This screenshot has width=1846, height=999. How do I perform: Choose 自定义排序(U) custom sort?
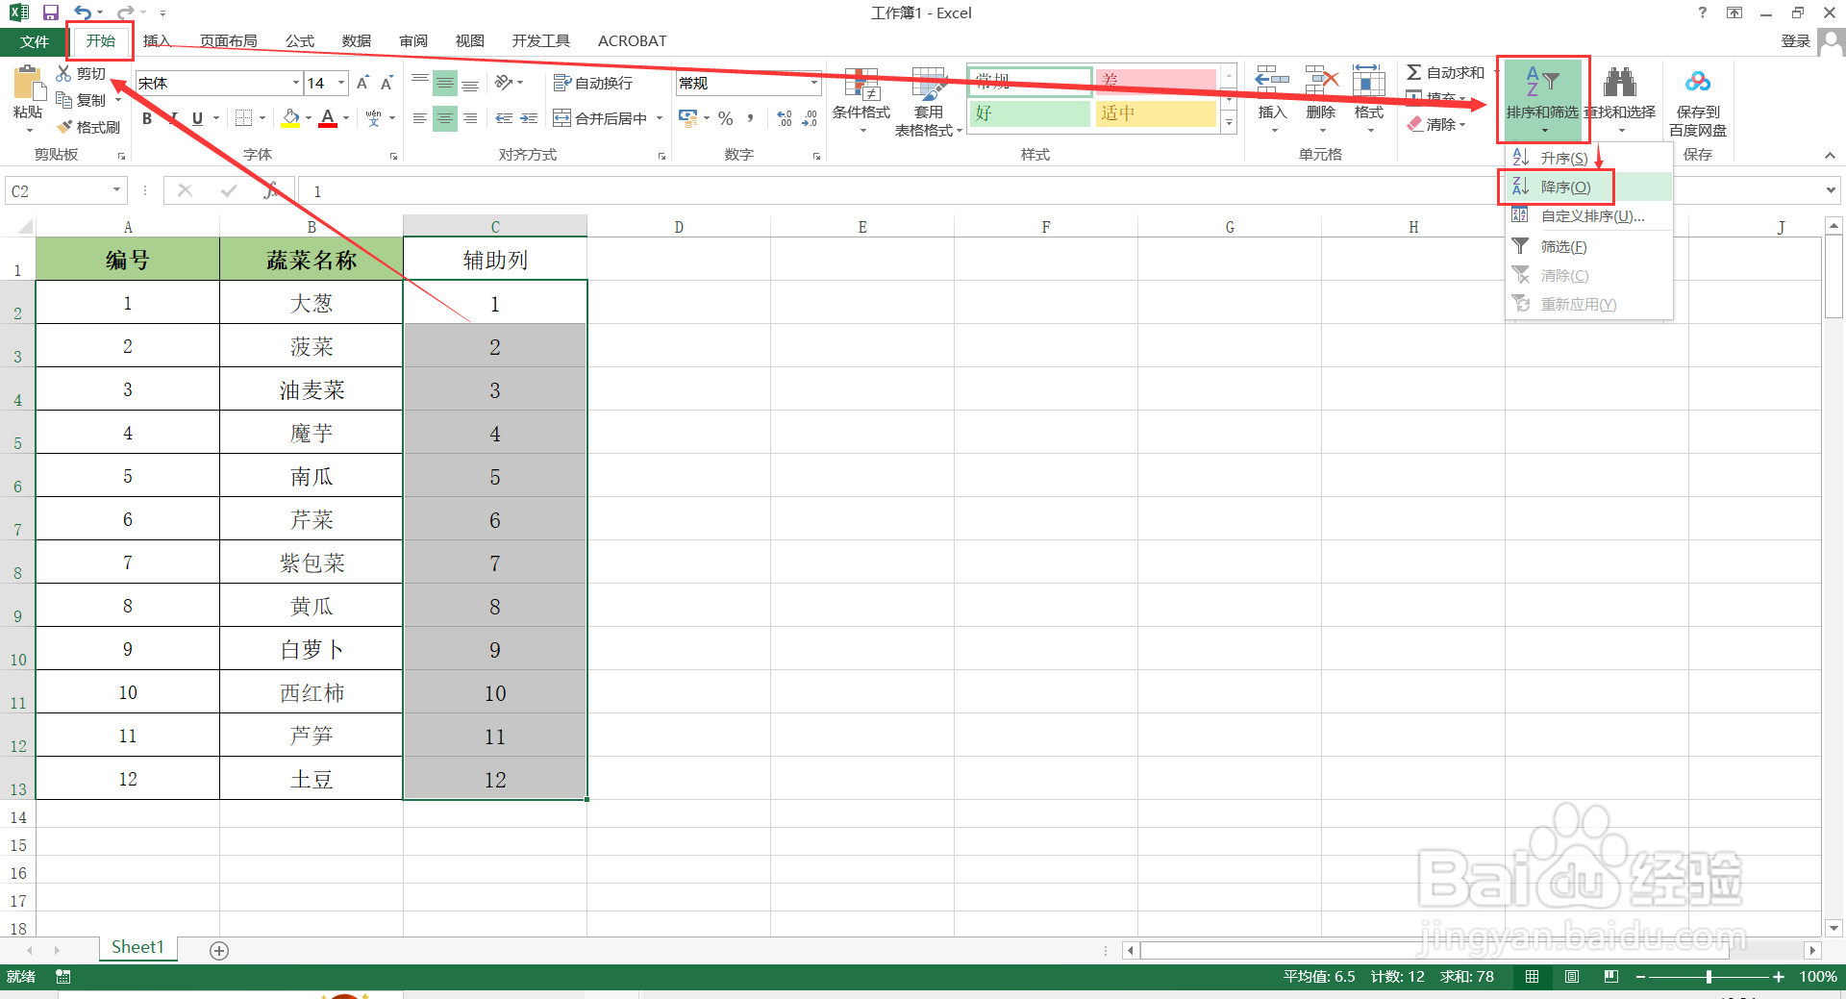point(1588,215)
